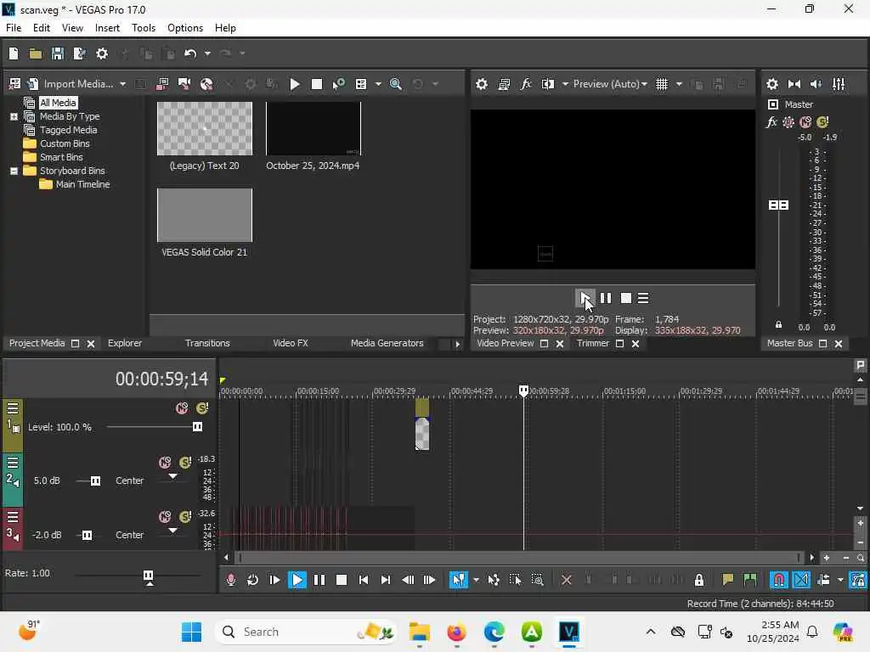The width and height of the screenshot is (870, 652).
Task: Toggle Master bus solo button
Action: (x=822, y=122)
